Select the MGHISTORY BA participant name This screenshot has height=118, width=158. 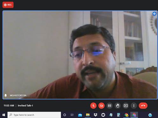18,95
